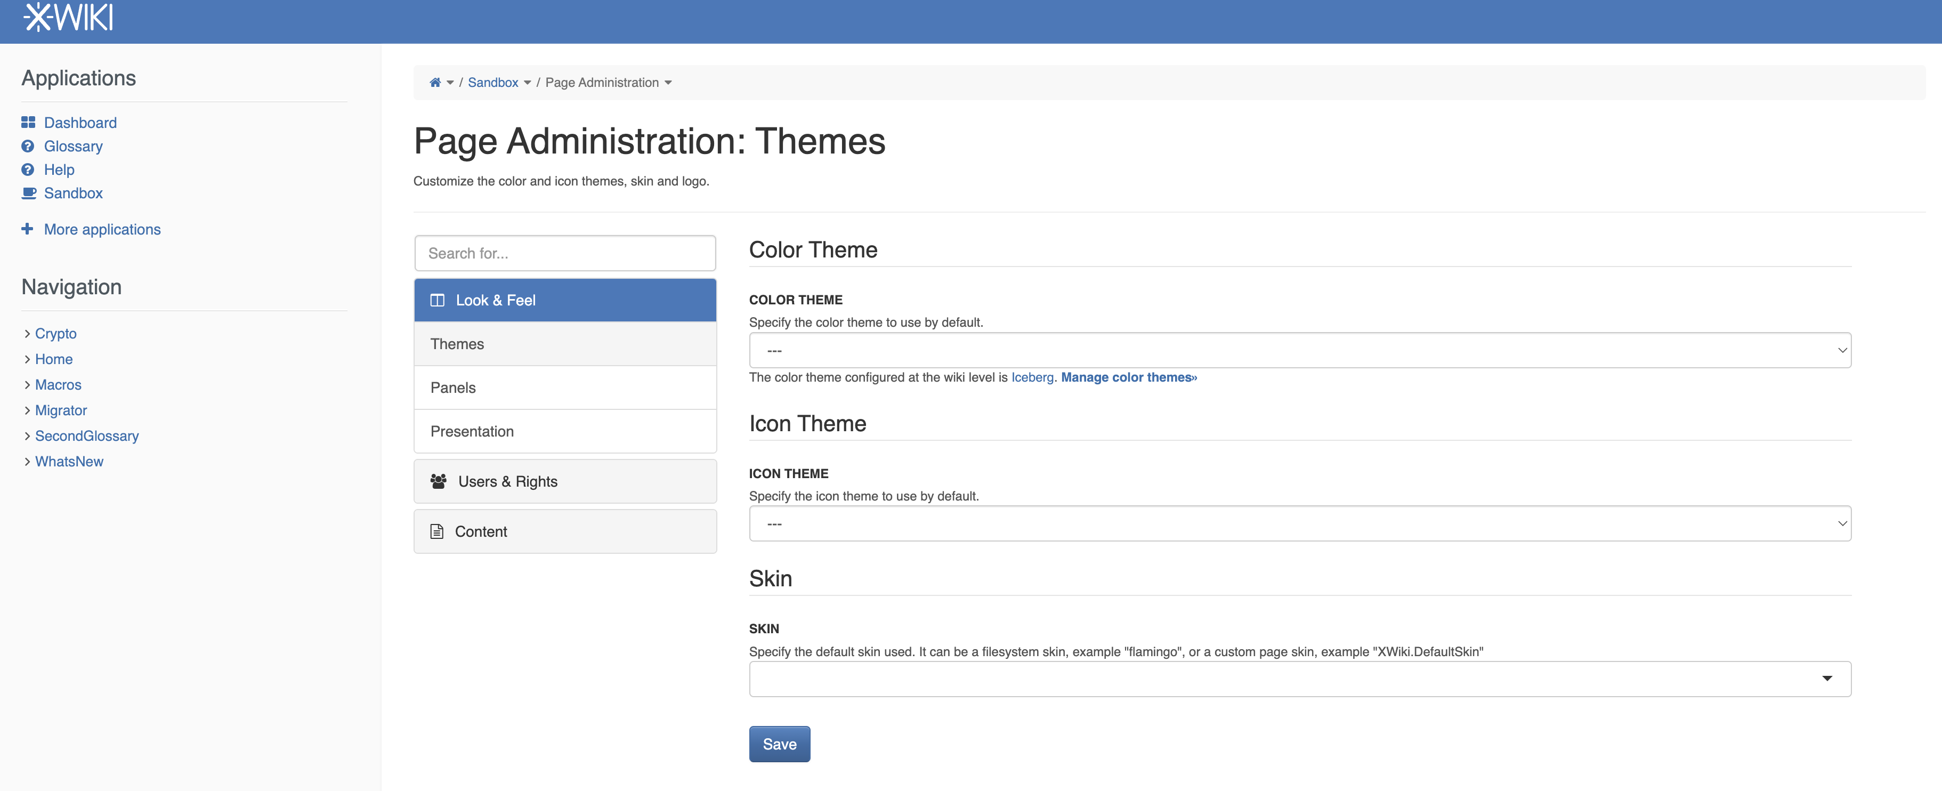Click Sandbox in the breadcrumb
This screenshot has height=791, width=1942.
[493, 82]
